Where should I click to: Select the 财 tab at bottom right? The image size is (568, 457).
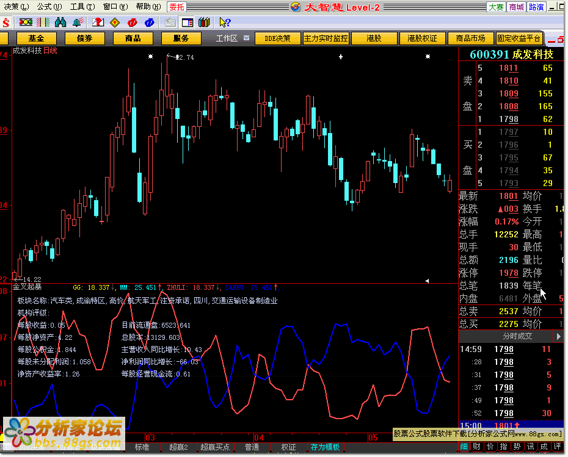click(477, 447)
